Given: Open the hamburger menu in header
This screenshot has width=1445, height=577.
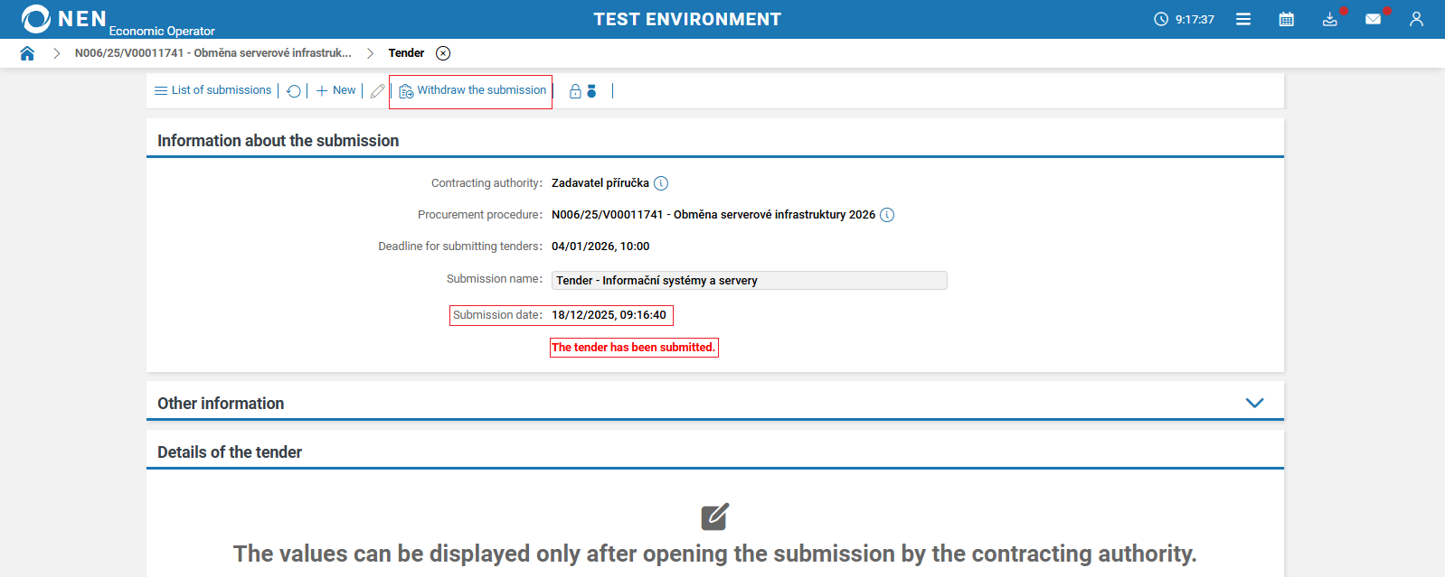Looking at the screenshot, I should 1243,19.
